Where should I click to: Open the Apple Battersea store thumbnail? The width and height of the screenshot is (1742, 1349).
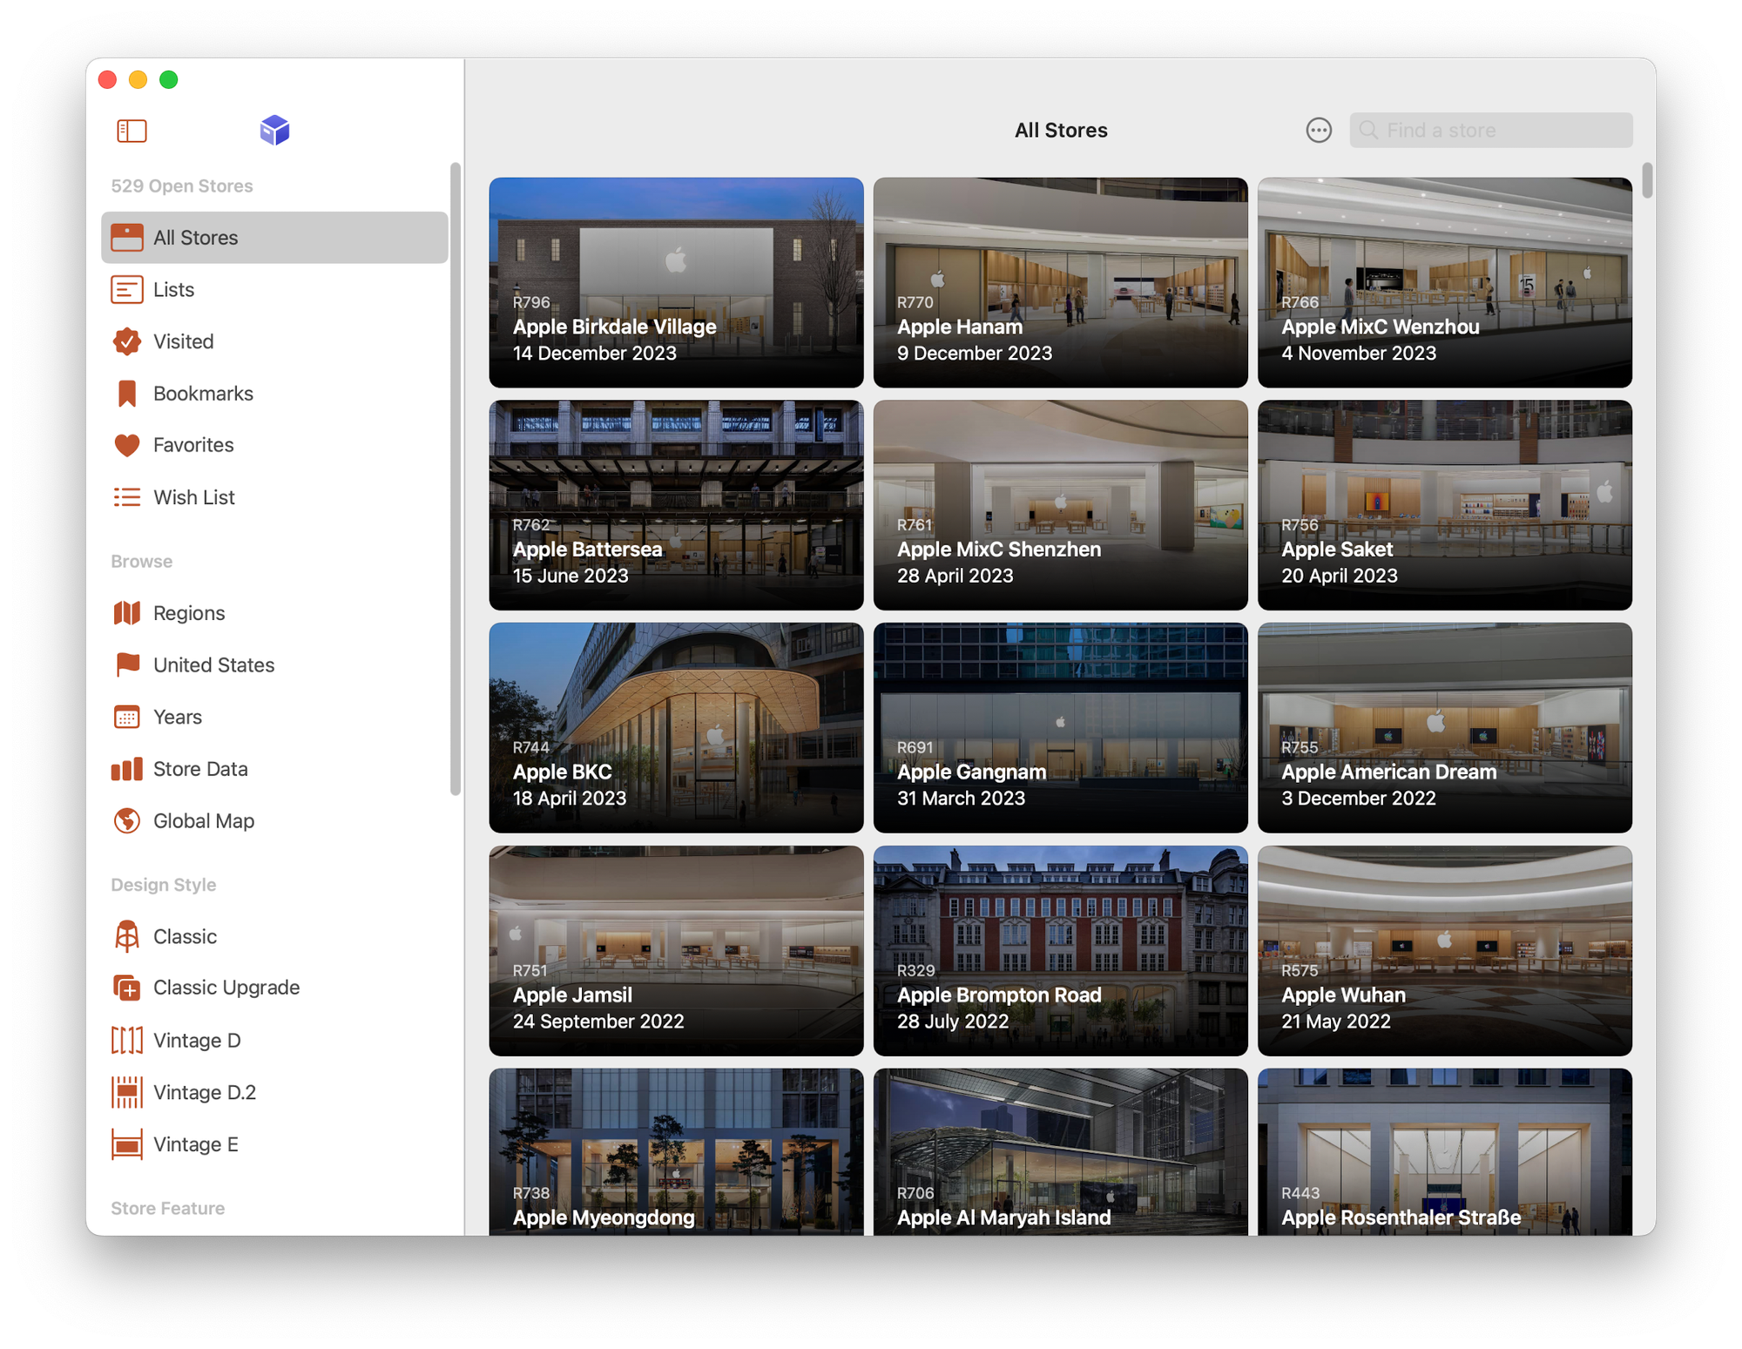676,504
